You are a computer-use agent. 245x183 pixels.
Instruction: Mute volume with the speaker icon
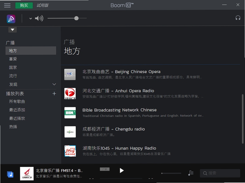39,18
